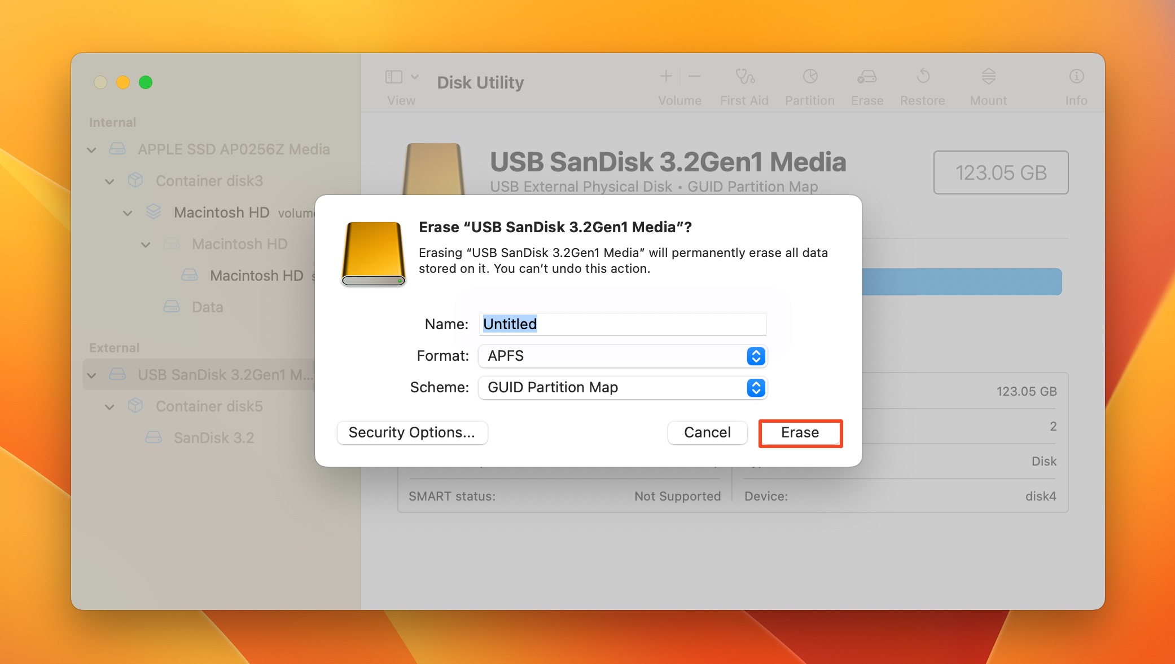Screen dimensions: 1175x664
Task: Click the Data volume drive icon
Action: [x=172, y=307]
